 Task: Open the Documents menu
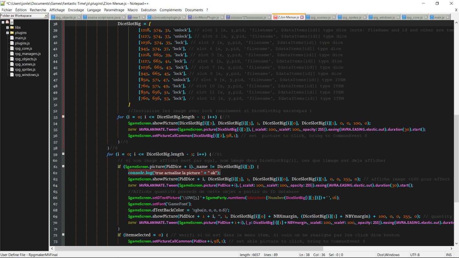(194, 10)
